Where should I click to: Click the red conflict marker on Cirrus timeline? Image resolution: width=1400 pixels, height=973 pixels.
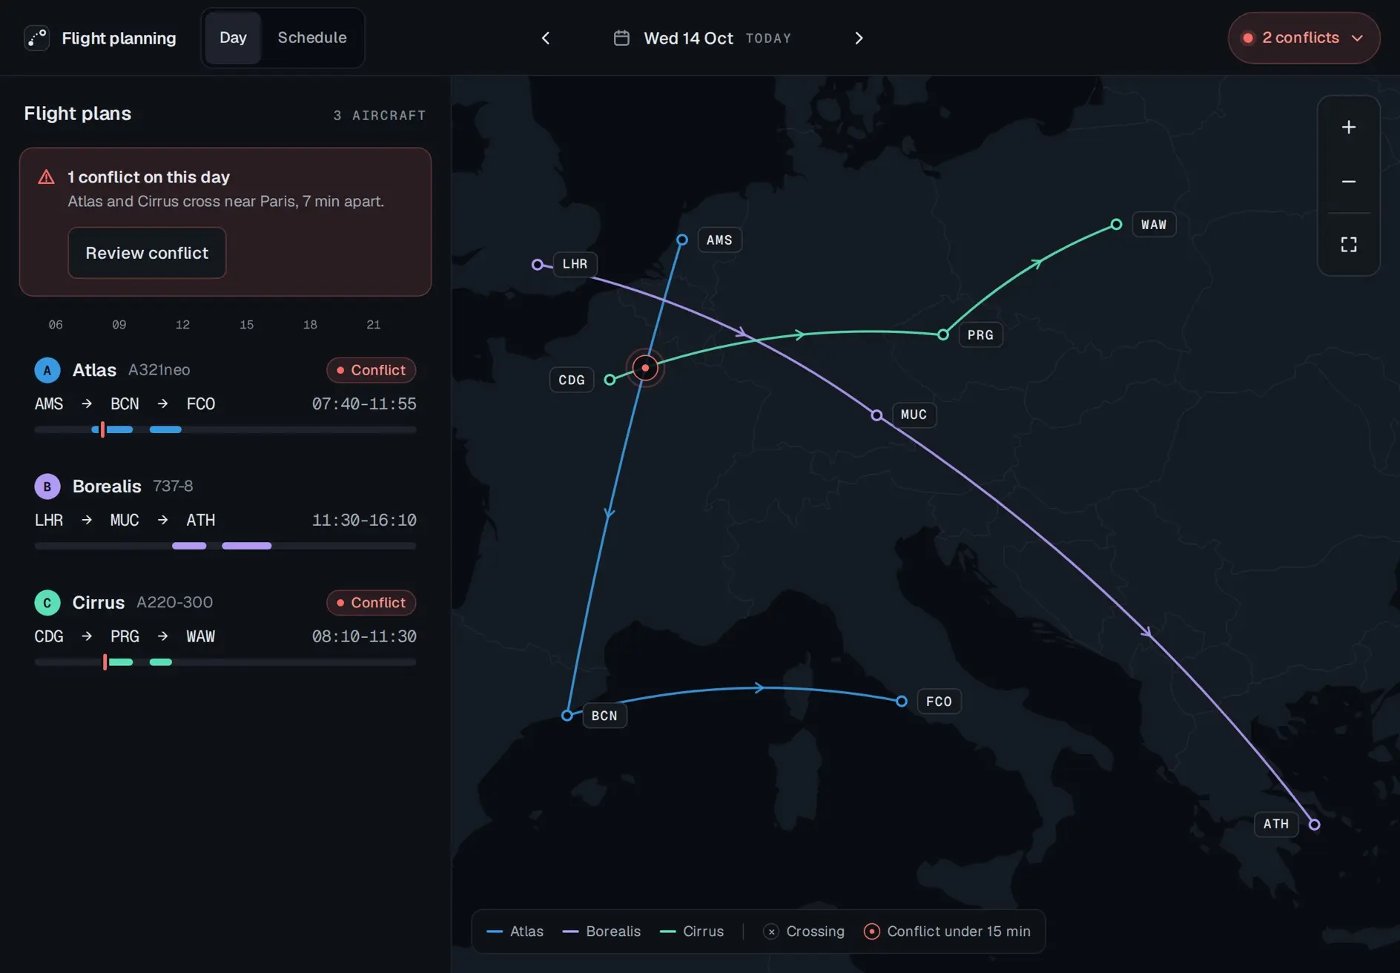point(105,662)
